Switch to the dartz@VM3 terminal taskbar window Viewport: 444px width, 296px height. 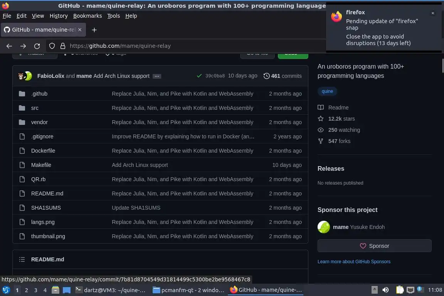coord(111,290)
